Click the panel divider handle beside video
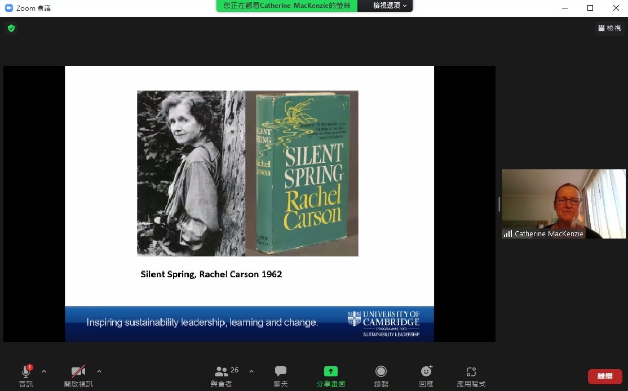 click(498, 204)
